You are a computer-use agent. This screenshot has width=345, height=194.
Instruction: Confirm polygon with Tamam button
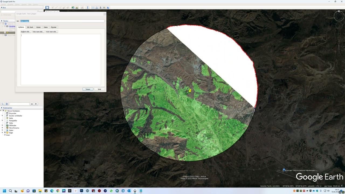coord(88,89)
